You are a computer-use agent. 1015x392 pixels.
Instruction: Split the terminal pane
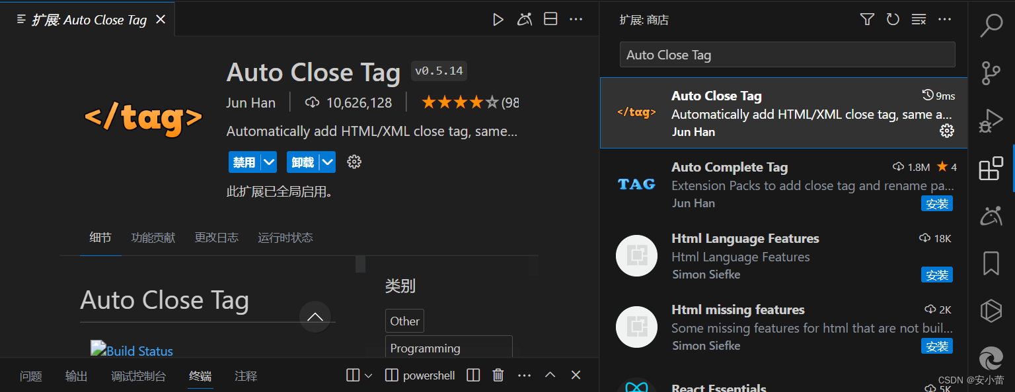coord(473,376)
